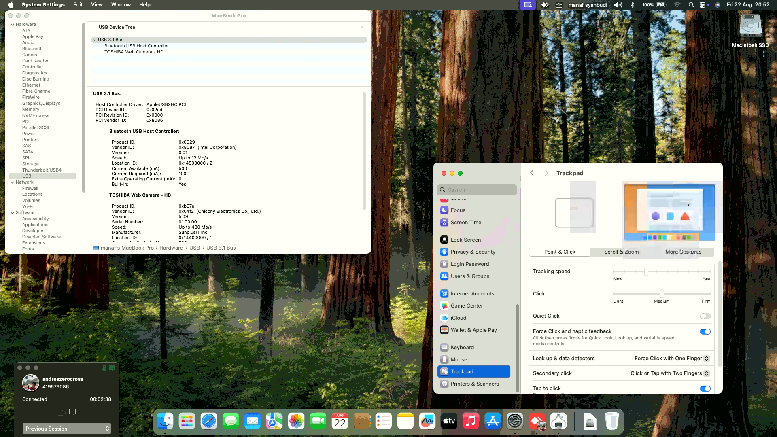Open the Focus settings icon in sidebar
Image resolution: width=777 pixels, height=437 pixels.
444,210
